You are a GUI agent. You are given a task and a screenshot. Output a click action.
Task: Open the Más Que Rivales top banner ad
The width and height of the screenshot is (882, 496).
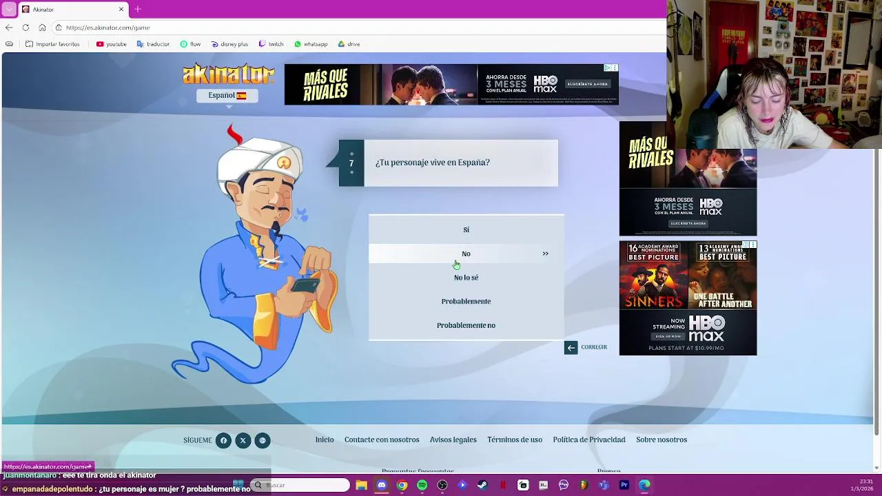click(x=451, y=85)
